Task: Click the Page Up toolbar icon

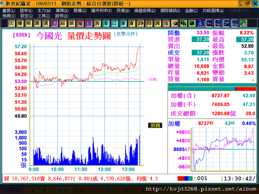Action: tap(218, 23)
